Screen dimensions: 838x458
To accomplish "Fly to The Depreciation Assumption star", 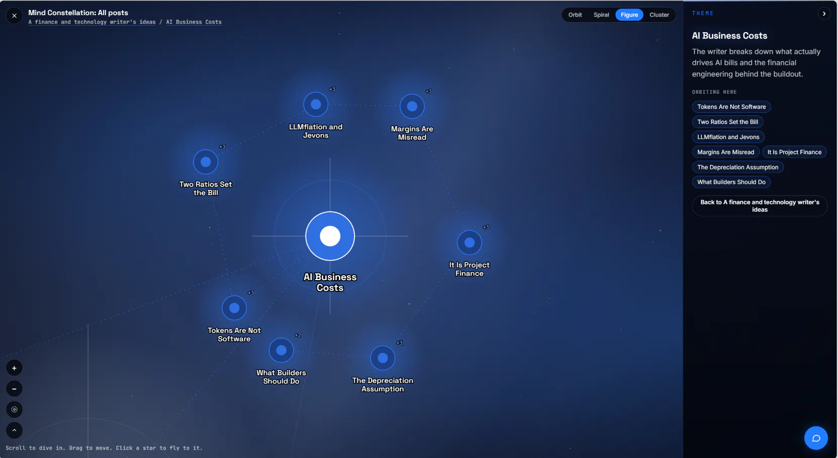I will (383, 358).
